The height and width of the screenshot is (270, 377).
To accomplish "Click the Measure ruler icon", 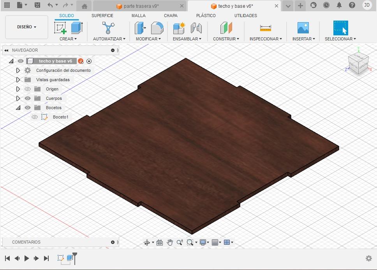I will point(266,28).
